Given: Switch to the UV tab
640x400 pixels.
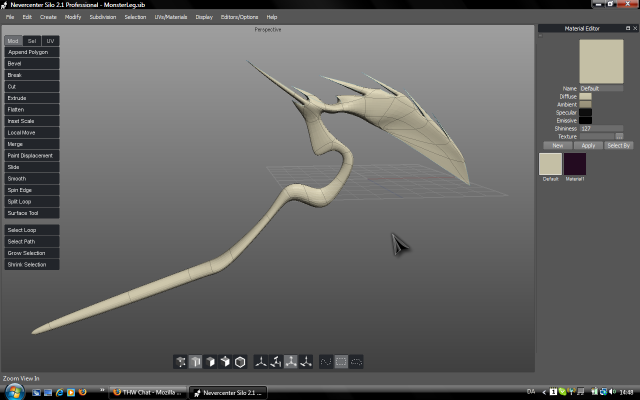Looking at the screenshot, I should point(50,41).
